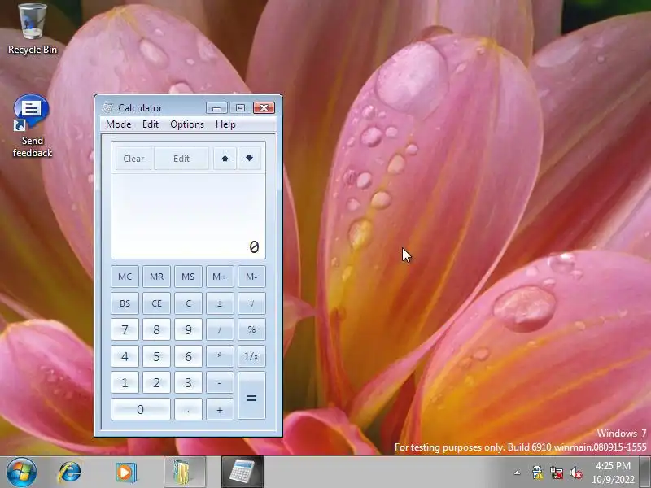
Task: Click the C clear key
Action: [188, 303]
